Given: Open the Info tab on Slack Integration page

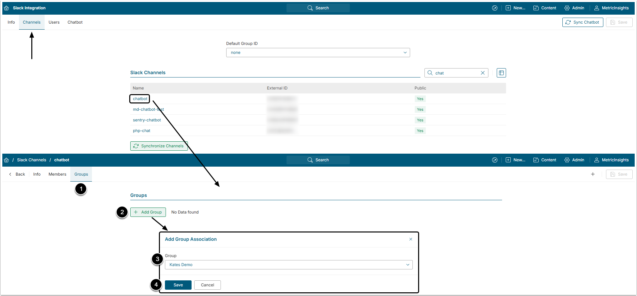Looking at the screenshot, I should (11, 22).
